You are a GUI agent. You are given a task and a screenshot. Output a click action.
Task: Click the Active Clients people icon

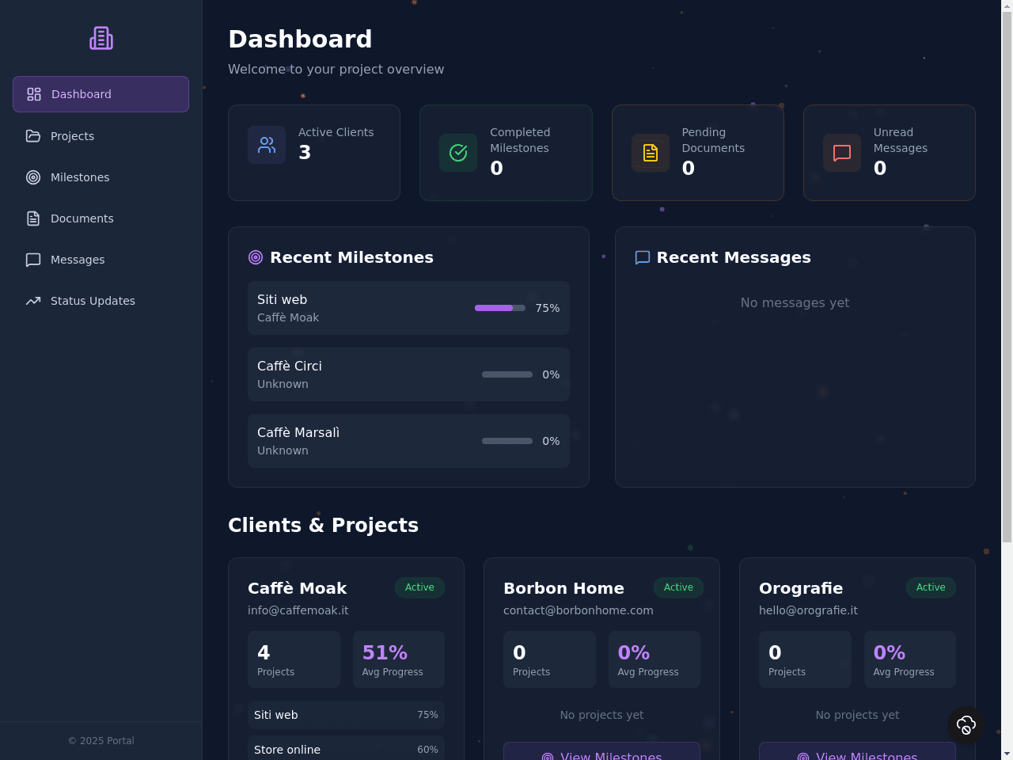coord(267,145)
